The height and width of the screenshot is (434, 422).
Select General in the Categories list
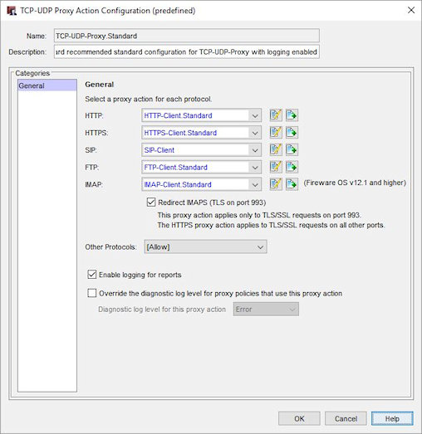(x=47, y=85)
